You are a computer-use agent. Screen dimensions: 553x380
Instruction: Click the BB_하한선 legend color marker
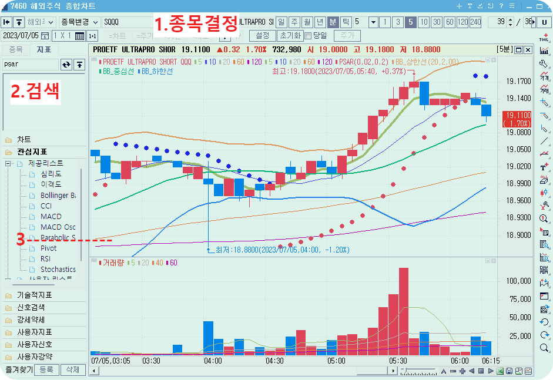point(139,72)
